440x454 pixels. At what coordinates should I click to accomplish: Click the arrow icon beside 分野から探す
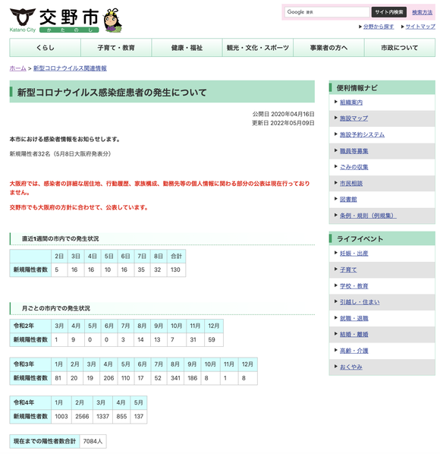click(360, 27)
